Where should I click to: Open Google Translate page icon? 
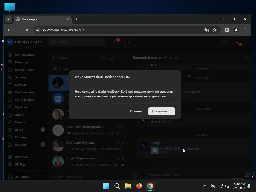coord(206,30)
